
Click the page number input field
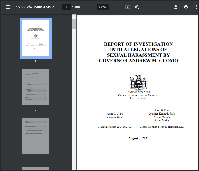click(67, 7)
